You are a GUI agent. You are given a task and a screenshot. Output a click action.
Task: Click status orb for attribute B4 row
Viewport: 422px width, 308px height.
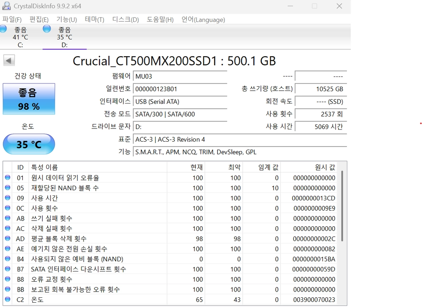[x=7, y=259]
